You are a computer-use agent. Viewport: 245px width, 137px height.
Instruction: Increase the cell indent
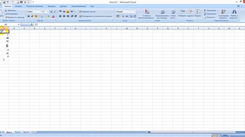click(x=76, y=16)
